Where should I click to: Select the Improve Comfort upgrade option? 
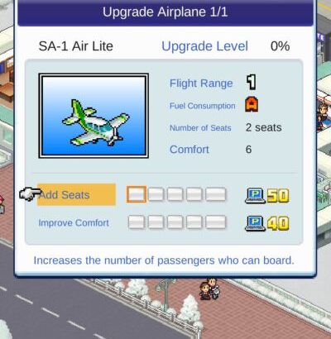[74, 222]
